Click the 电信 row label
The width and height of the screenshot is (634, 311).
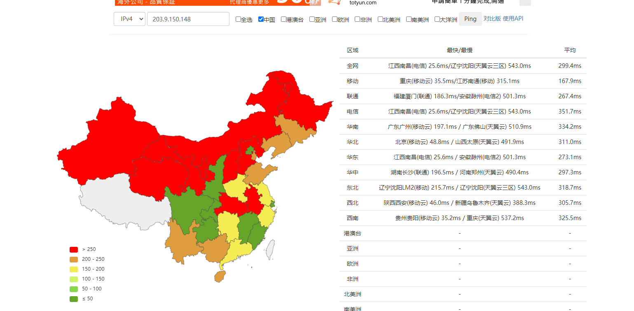tap(353, 111)
